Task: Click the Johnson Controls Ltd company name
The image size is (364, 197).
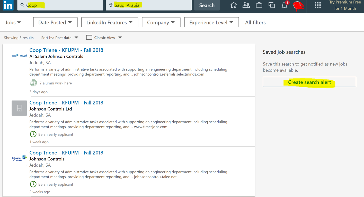Action: pos(51,109)
